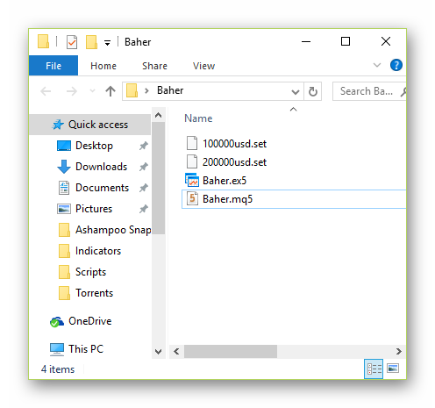Switch to large icons view layout
The image size is (435, 408).
pos(393,369)
